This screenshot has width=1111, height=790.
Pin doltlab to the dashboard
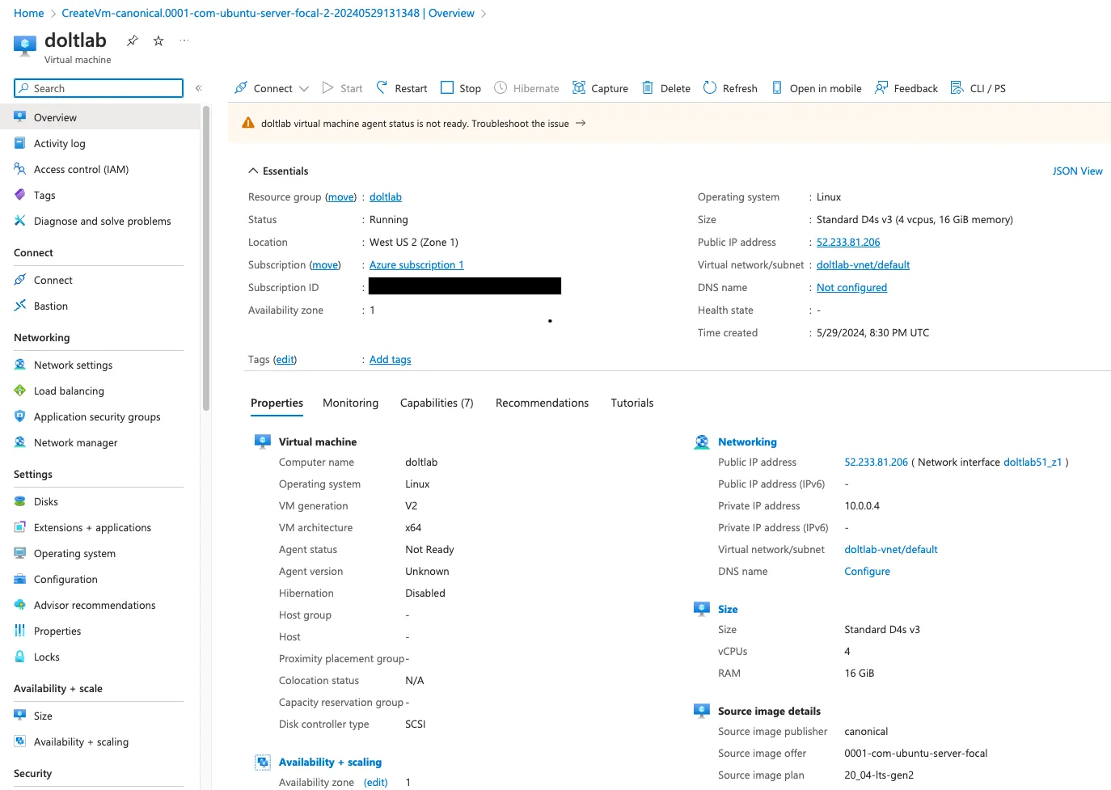coord(132,40)
